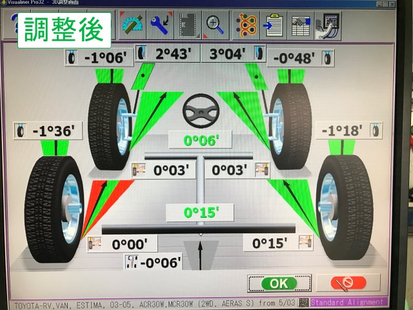Select front right camber value -0°48'

click(x=293, y=57)
